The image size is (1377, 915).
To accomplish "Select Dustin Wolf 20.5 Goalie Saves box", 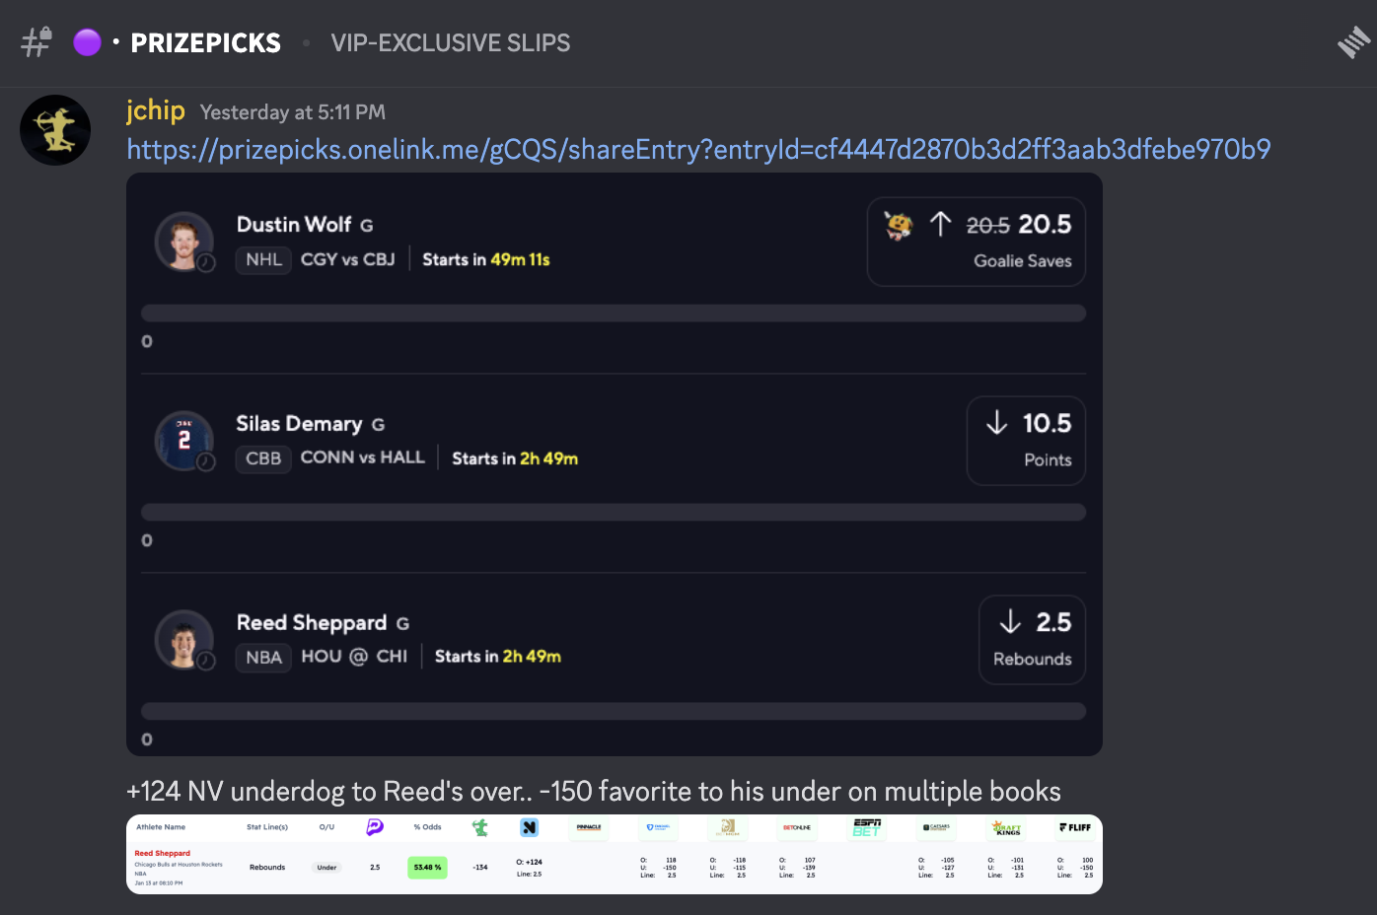I will pyautogui.click(x=976, y=242).
